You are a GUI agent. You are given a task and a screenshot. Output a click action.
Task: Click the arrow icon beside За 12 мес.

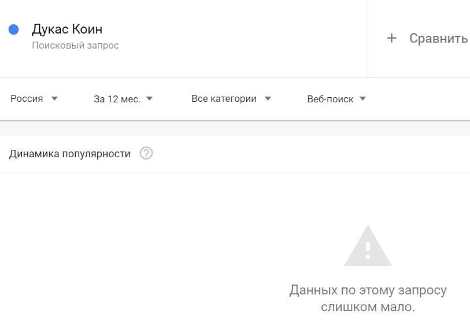(149, 98)
